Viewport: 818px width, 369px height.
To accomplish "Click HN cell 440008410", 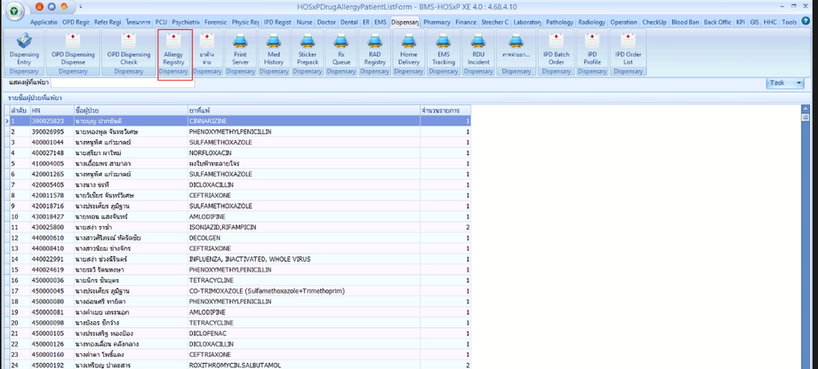I will coord(52,248).
